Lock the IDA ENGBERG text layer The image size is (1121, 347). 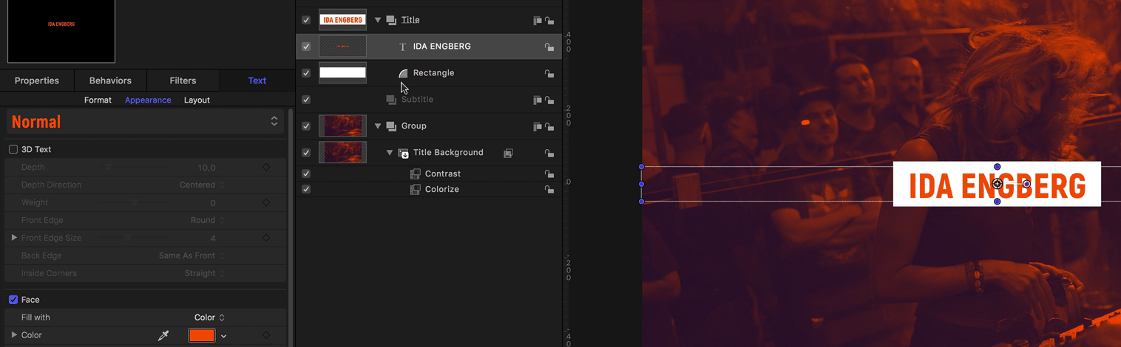549,47
